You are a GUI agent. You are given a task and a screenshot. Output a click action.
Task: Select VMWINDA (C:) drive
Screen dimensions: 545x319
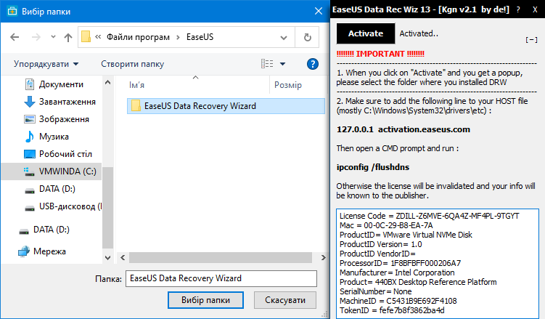click(x=52, y=171)
